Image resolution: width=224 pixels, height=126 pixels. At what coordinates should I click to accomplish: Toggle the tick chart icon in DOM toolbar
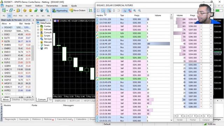tap(125, 10)
